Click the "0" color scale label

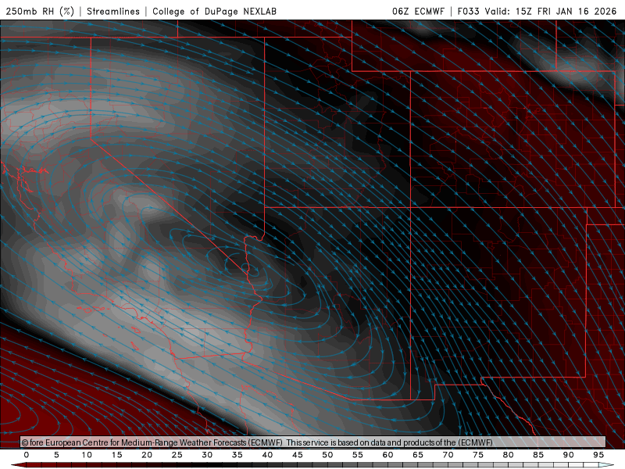coord(27,455)
